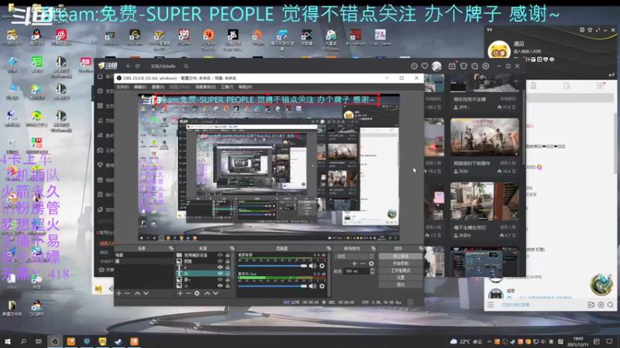Image resolution: width=620 pixels, height=348 pixels.
Task: Click OBS 退出 exit button
Action: pyautogui.click(x=400, y=285)
